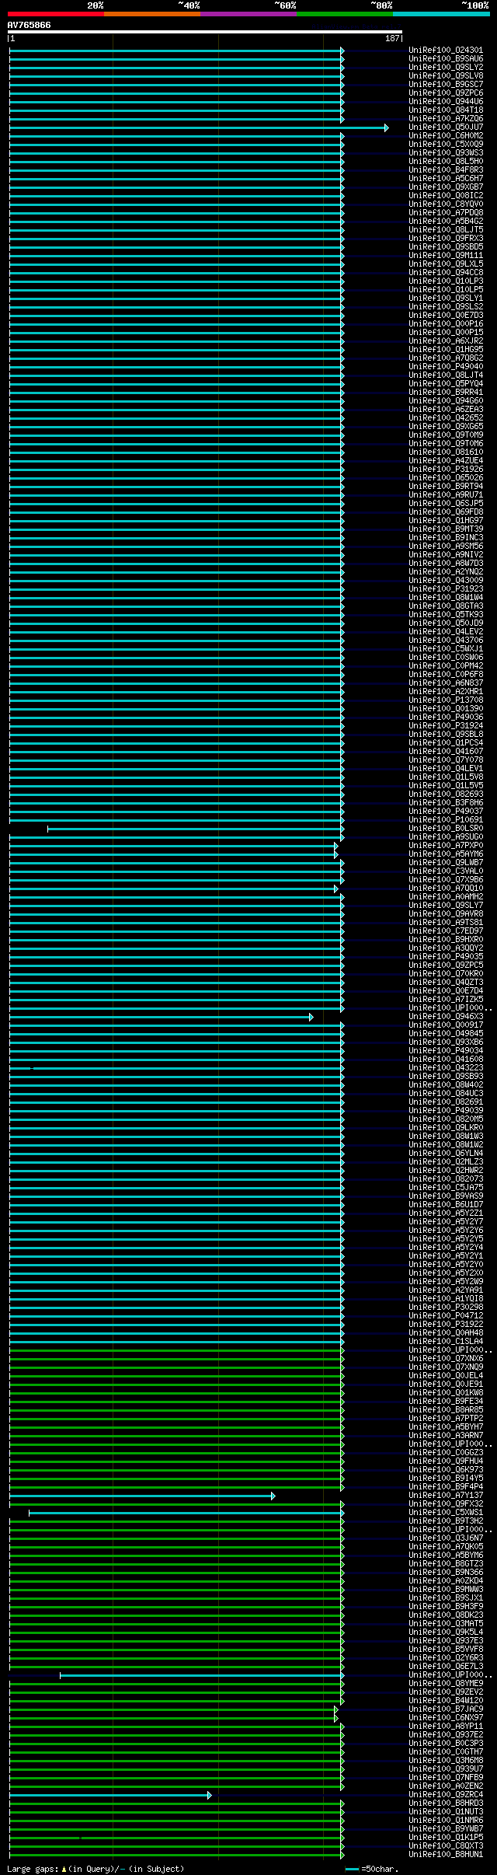Click label UniRef100_B7JAC9
This screenshot has width=497, height=1875.
tap(446, 1709)
